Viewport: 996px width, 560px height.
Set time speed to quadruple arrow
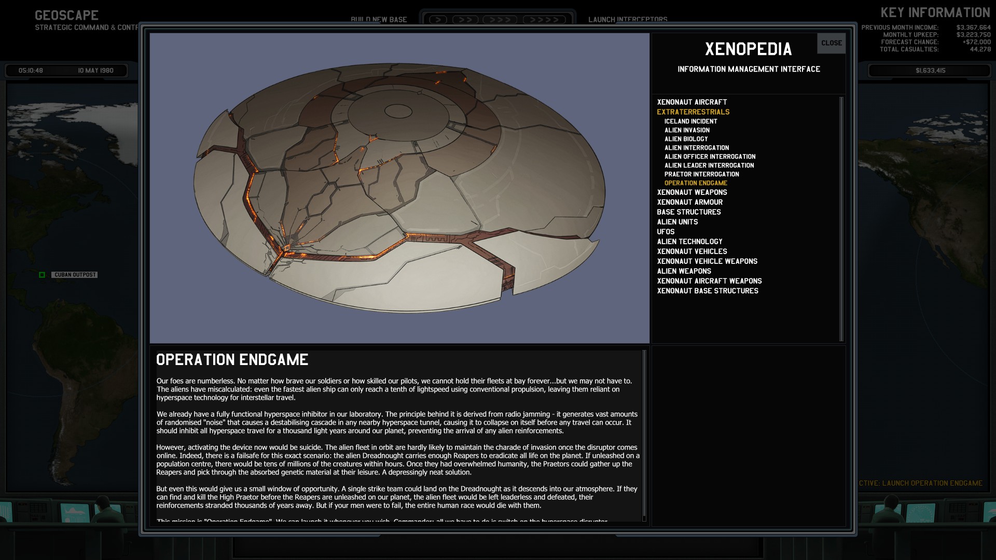coord(544,20)
